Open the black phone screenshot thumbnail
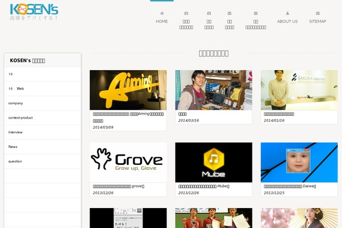The width and height of the screenshot is (342, 228). click(x=128, y=218)
